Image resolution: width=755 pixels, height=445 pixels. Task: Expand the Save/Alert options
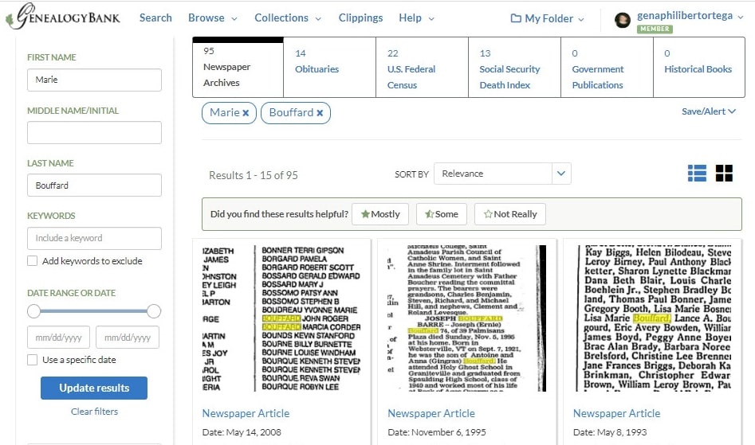coord(708,111)
